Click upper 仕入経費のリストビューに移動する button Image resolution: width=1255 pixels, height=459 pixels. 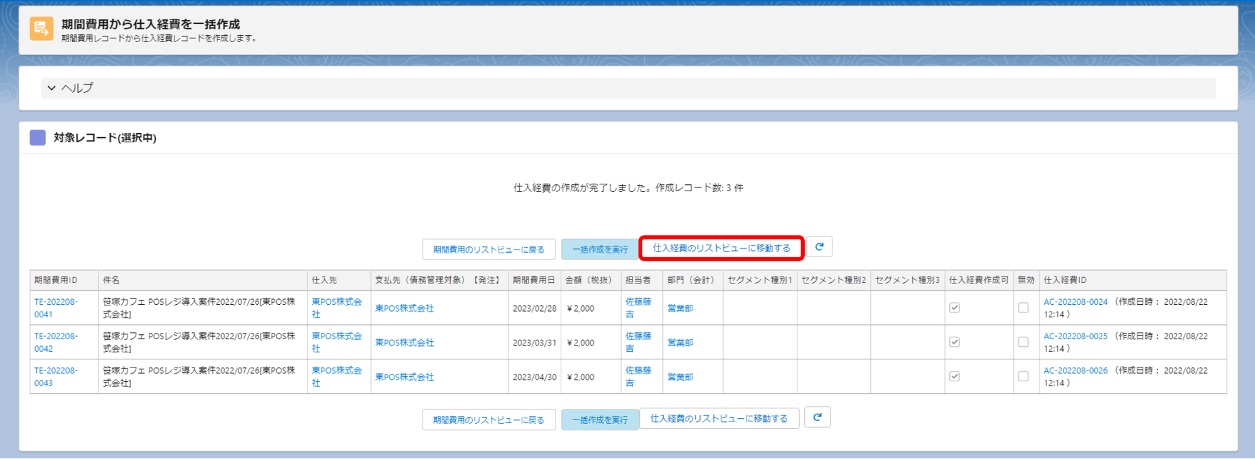click(x=721, y=248)
